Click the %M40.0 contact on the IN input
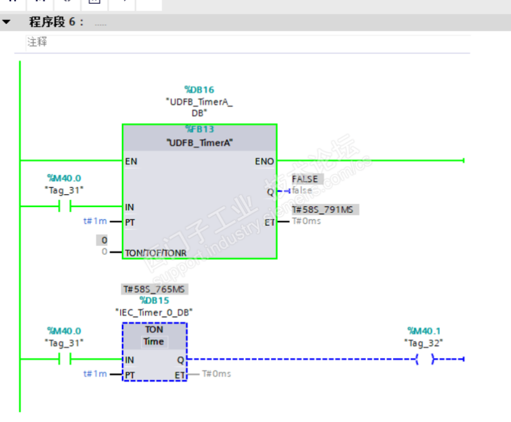Screen dimensions: 511x422 click(x=65, y=206)
